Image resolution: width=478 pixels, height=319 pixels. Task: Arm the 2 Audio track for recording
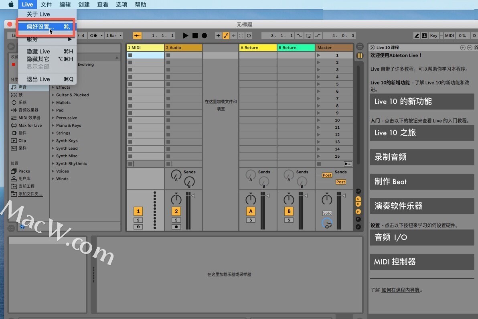[x=176, y=227]
